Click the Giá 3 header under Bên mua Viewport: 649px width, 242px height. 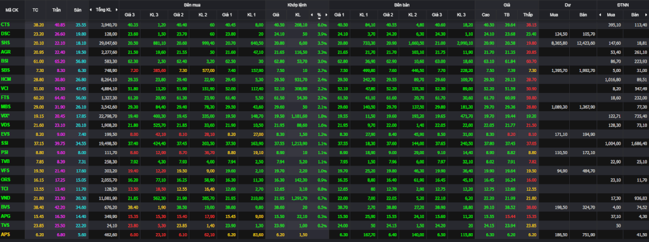(x=129, y=15)
